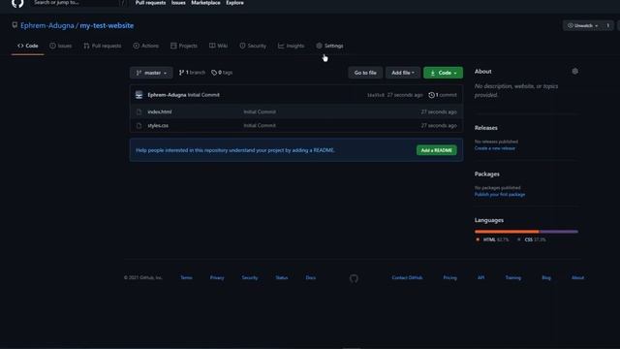Open the Insights tab
The image size is (620, 349).
click(x=291, y=46)
